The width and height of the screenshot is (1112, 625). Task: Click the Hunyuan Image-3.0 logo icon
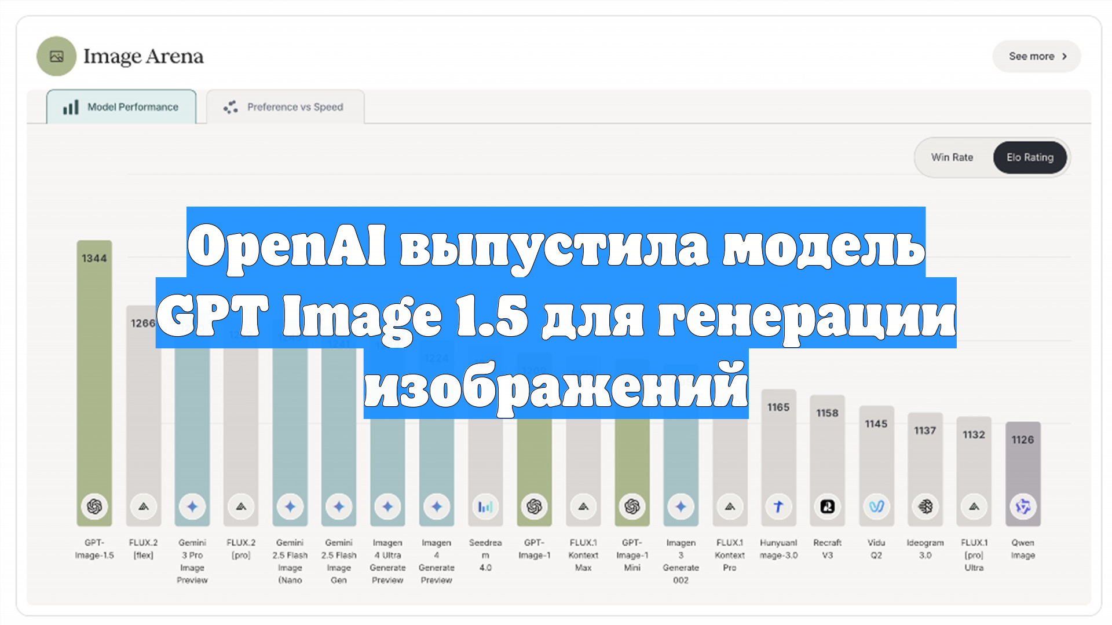tap(778, 506)
